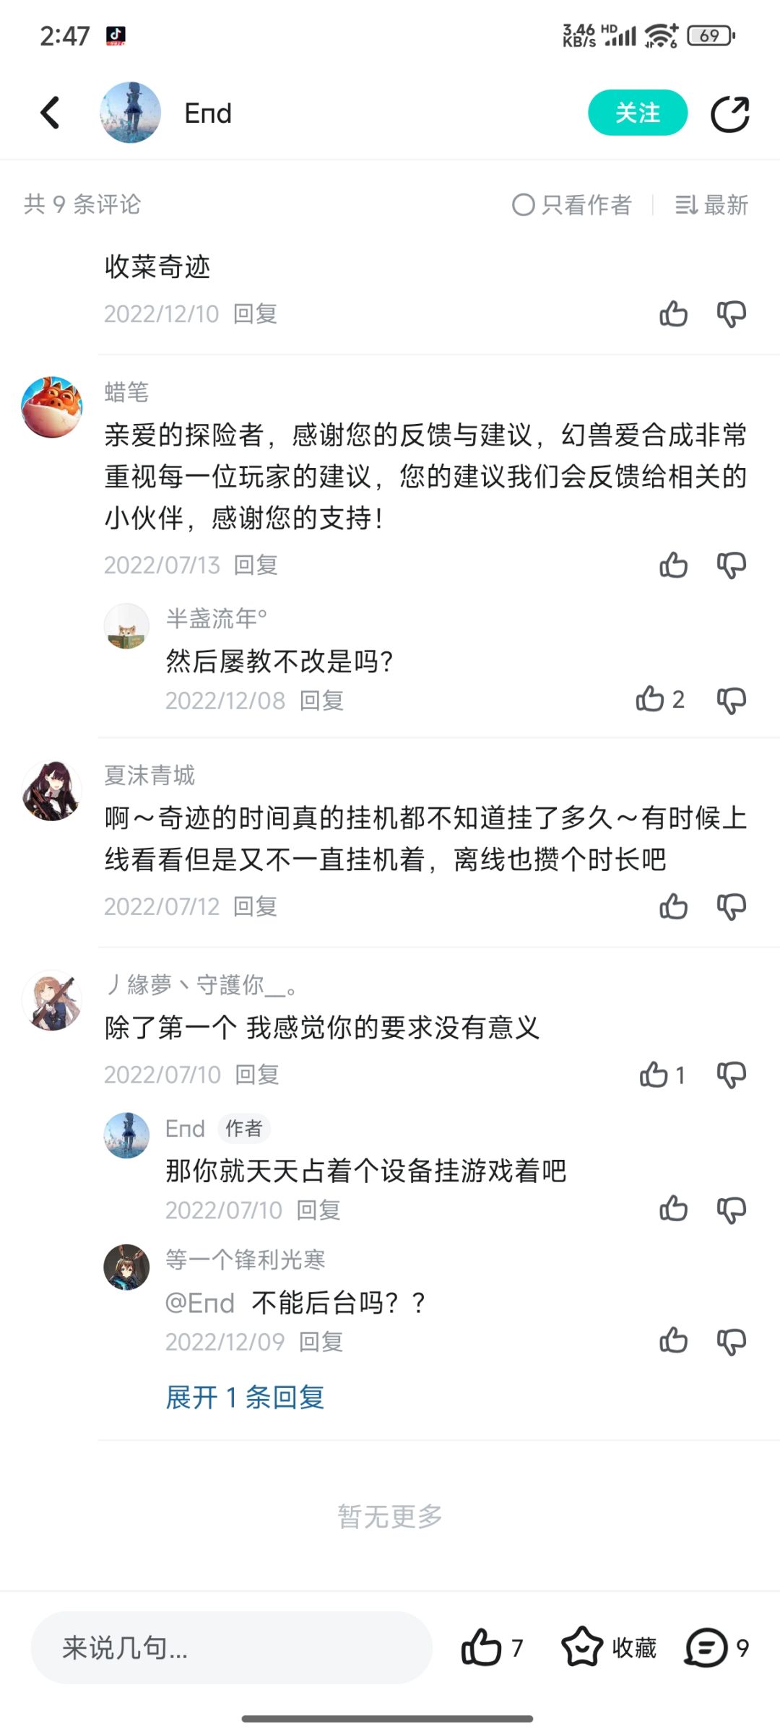
Task: Tap the 来说几句 comment input field
Action: pyautogui.click(x=231, y=1647)
